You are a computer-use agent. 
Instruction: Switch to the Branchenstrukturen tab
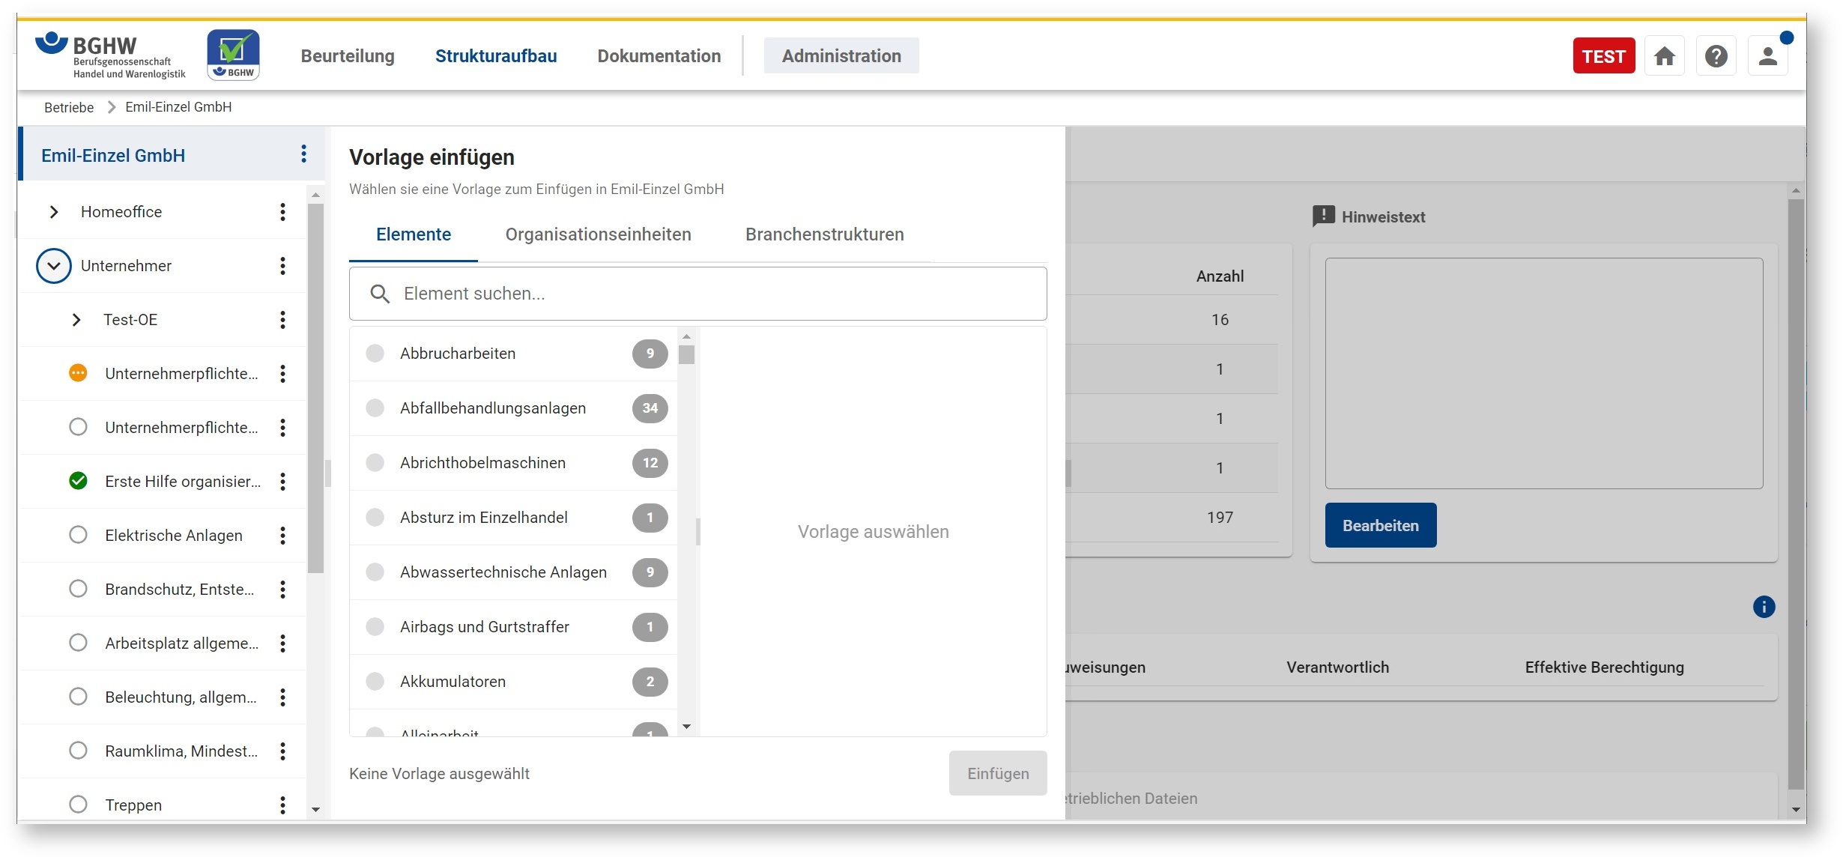pyautogui.click(x=824, y=234)
